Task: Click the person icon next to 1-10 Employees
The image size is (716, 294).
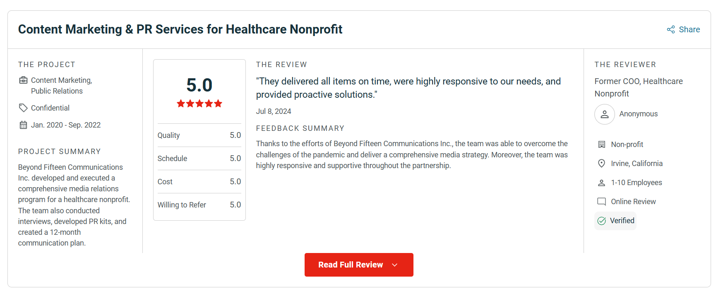Action: pyautogui.click(x=601, y=182)
